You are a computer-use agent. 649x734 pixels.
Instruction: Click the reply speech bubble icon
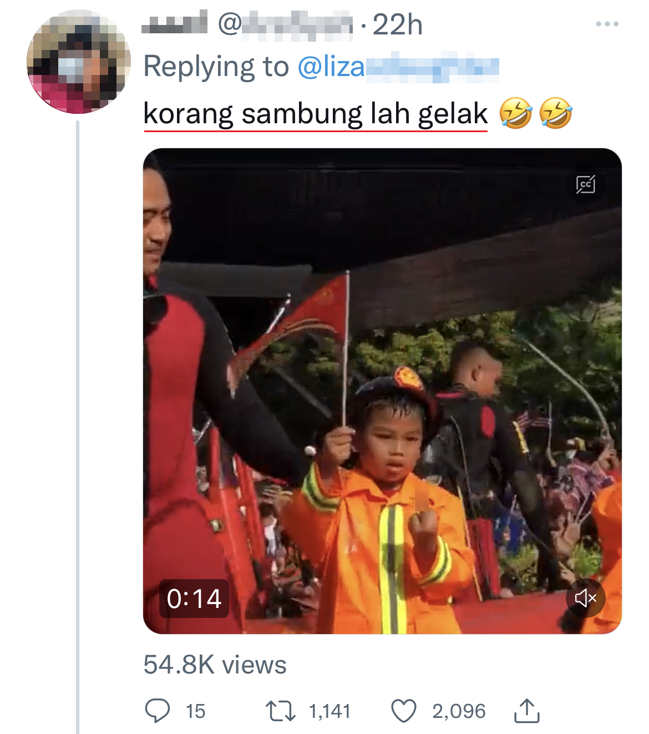157,711
